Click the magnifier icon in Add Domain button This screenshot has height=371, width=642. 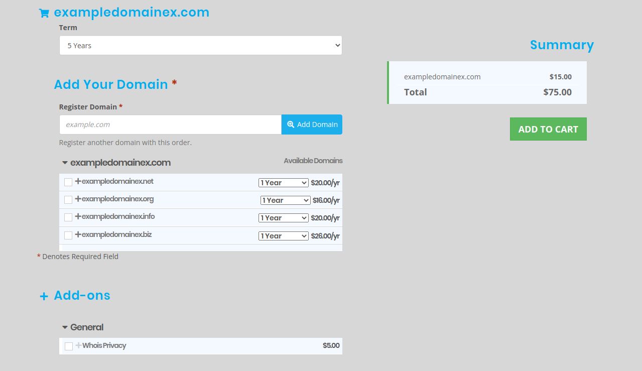(291, 125)
